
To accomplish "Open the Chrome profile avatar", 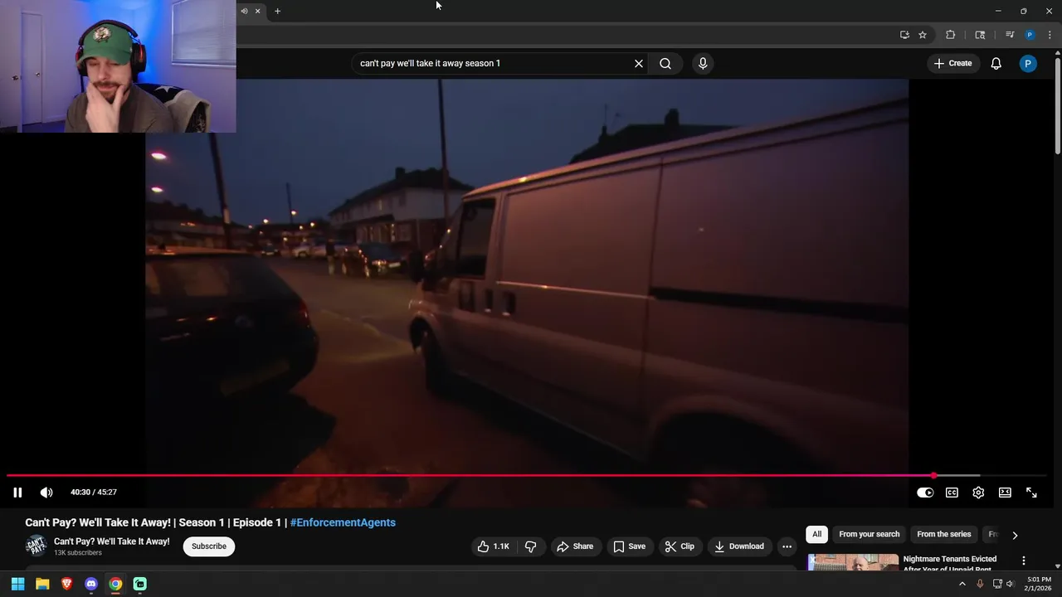I will click(1030, 35).
